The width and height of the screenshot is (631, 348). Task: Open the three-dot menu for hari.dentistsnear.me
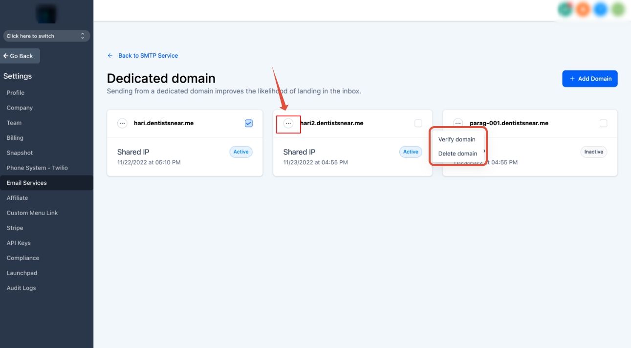tap(122, 123)
